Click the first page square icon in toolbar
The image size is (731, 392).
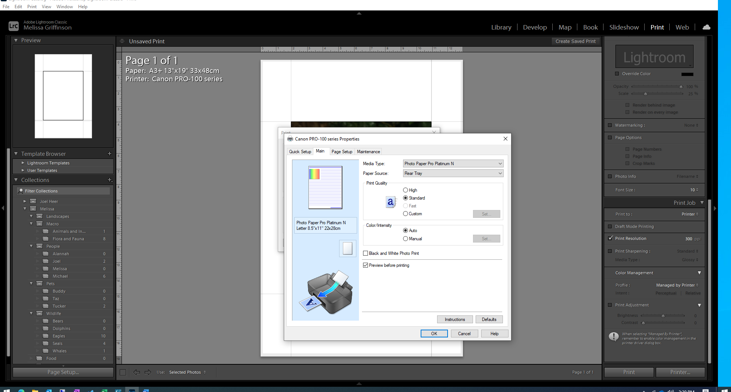coord(123,372)
